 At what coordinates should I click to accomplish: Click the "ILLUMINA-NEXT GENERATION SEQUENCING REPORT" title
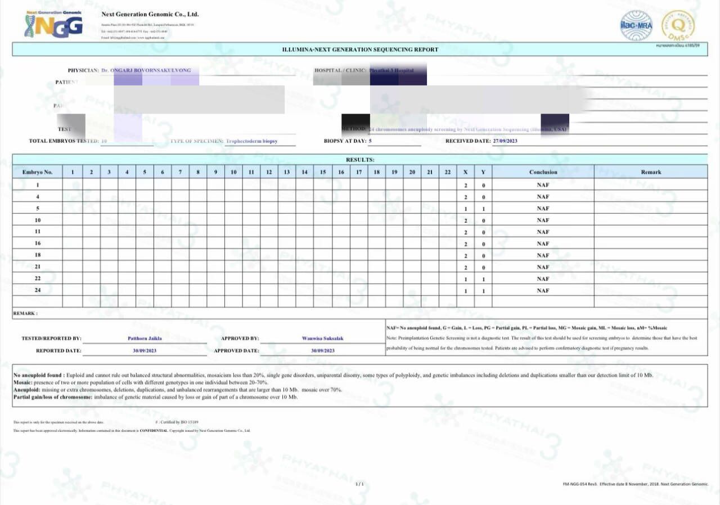click(x=360, y=49)
